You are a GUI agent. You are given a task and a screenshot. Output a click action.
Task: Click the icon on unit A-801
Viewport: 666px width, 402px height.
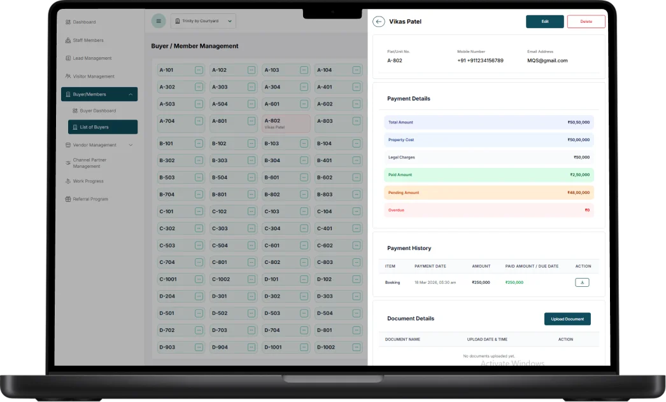tap(252, 121)
